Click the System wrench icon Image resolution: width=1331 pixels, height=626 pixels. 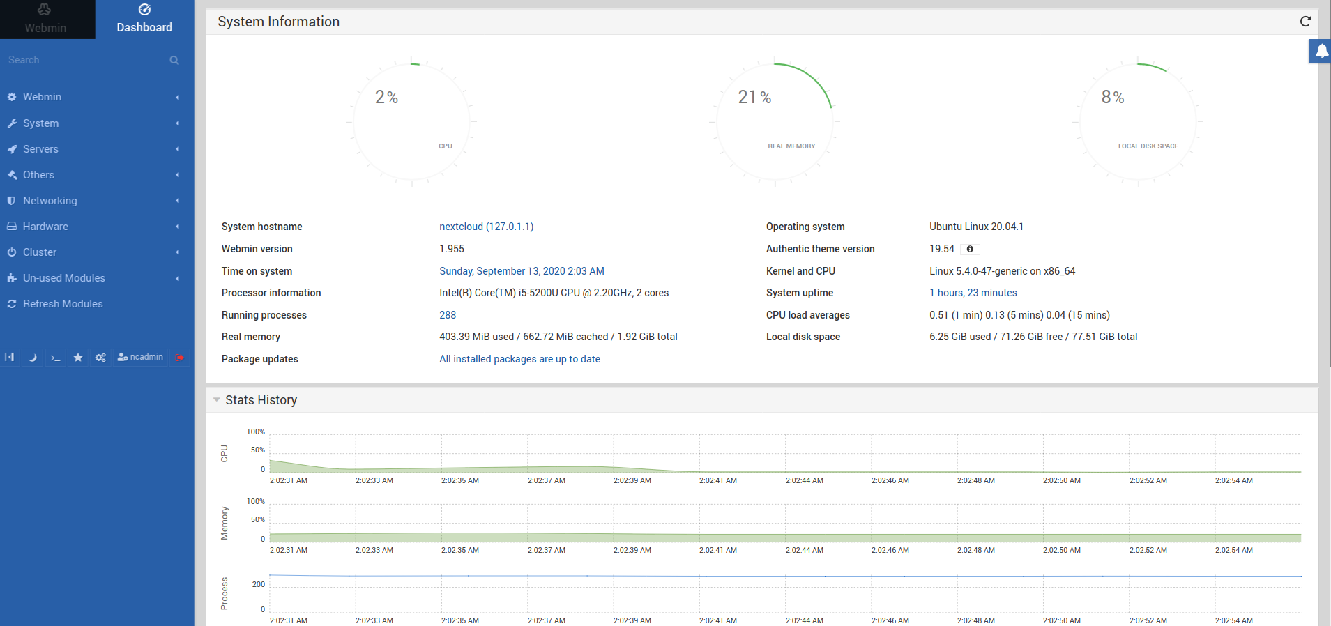tap(12, 123)
